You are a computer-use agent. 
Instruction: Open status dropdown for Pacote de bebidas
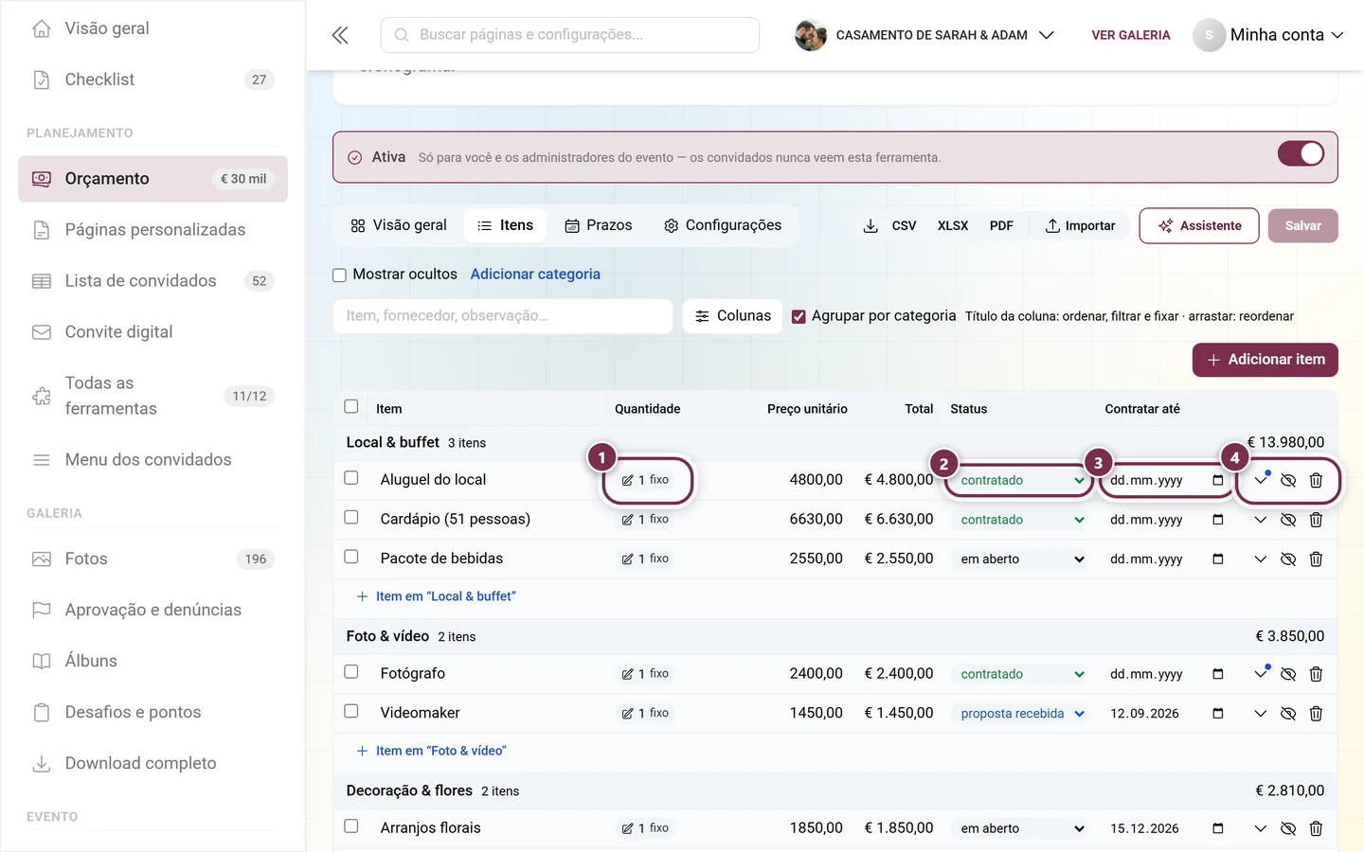1020,559
